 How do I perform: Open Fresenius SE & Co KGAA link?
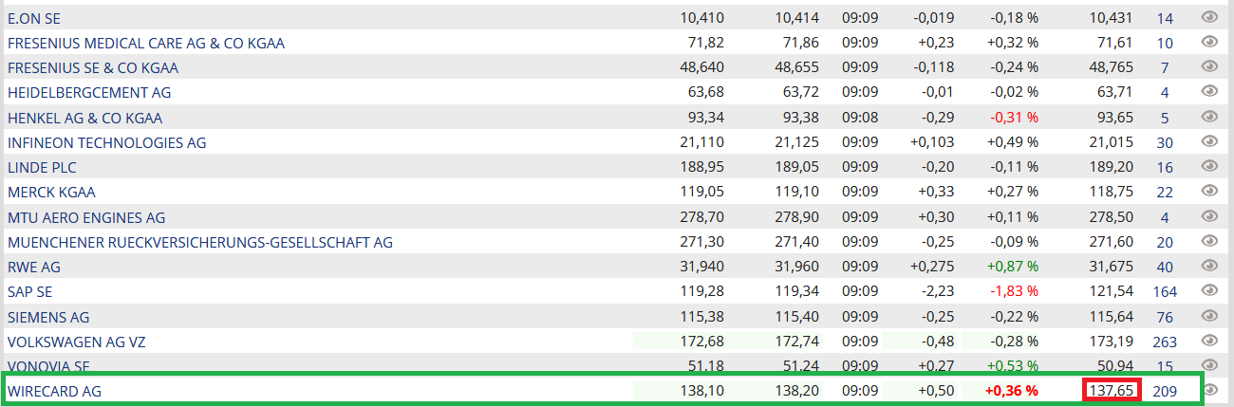pyautogui.click(x=93, y=67)
